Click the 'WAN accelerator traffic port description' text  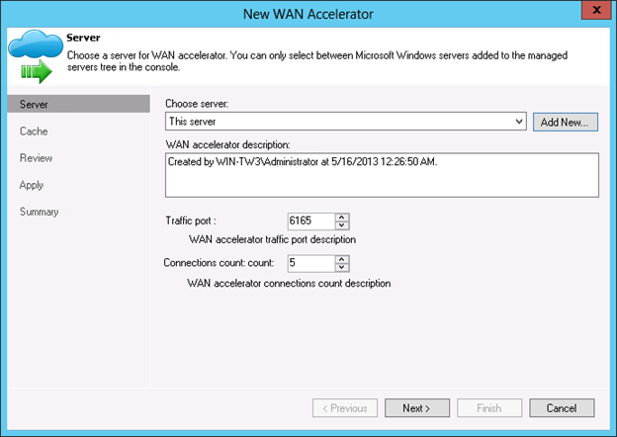point(272,239)
